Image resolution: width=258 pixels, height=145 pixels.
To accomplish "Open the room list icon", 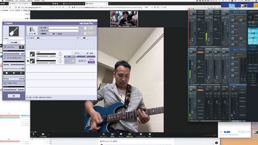I will [32, 30].
